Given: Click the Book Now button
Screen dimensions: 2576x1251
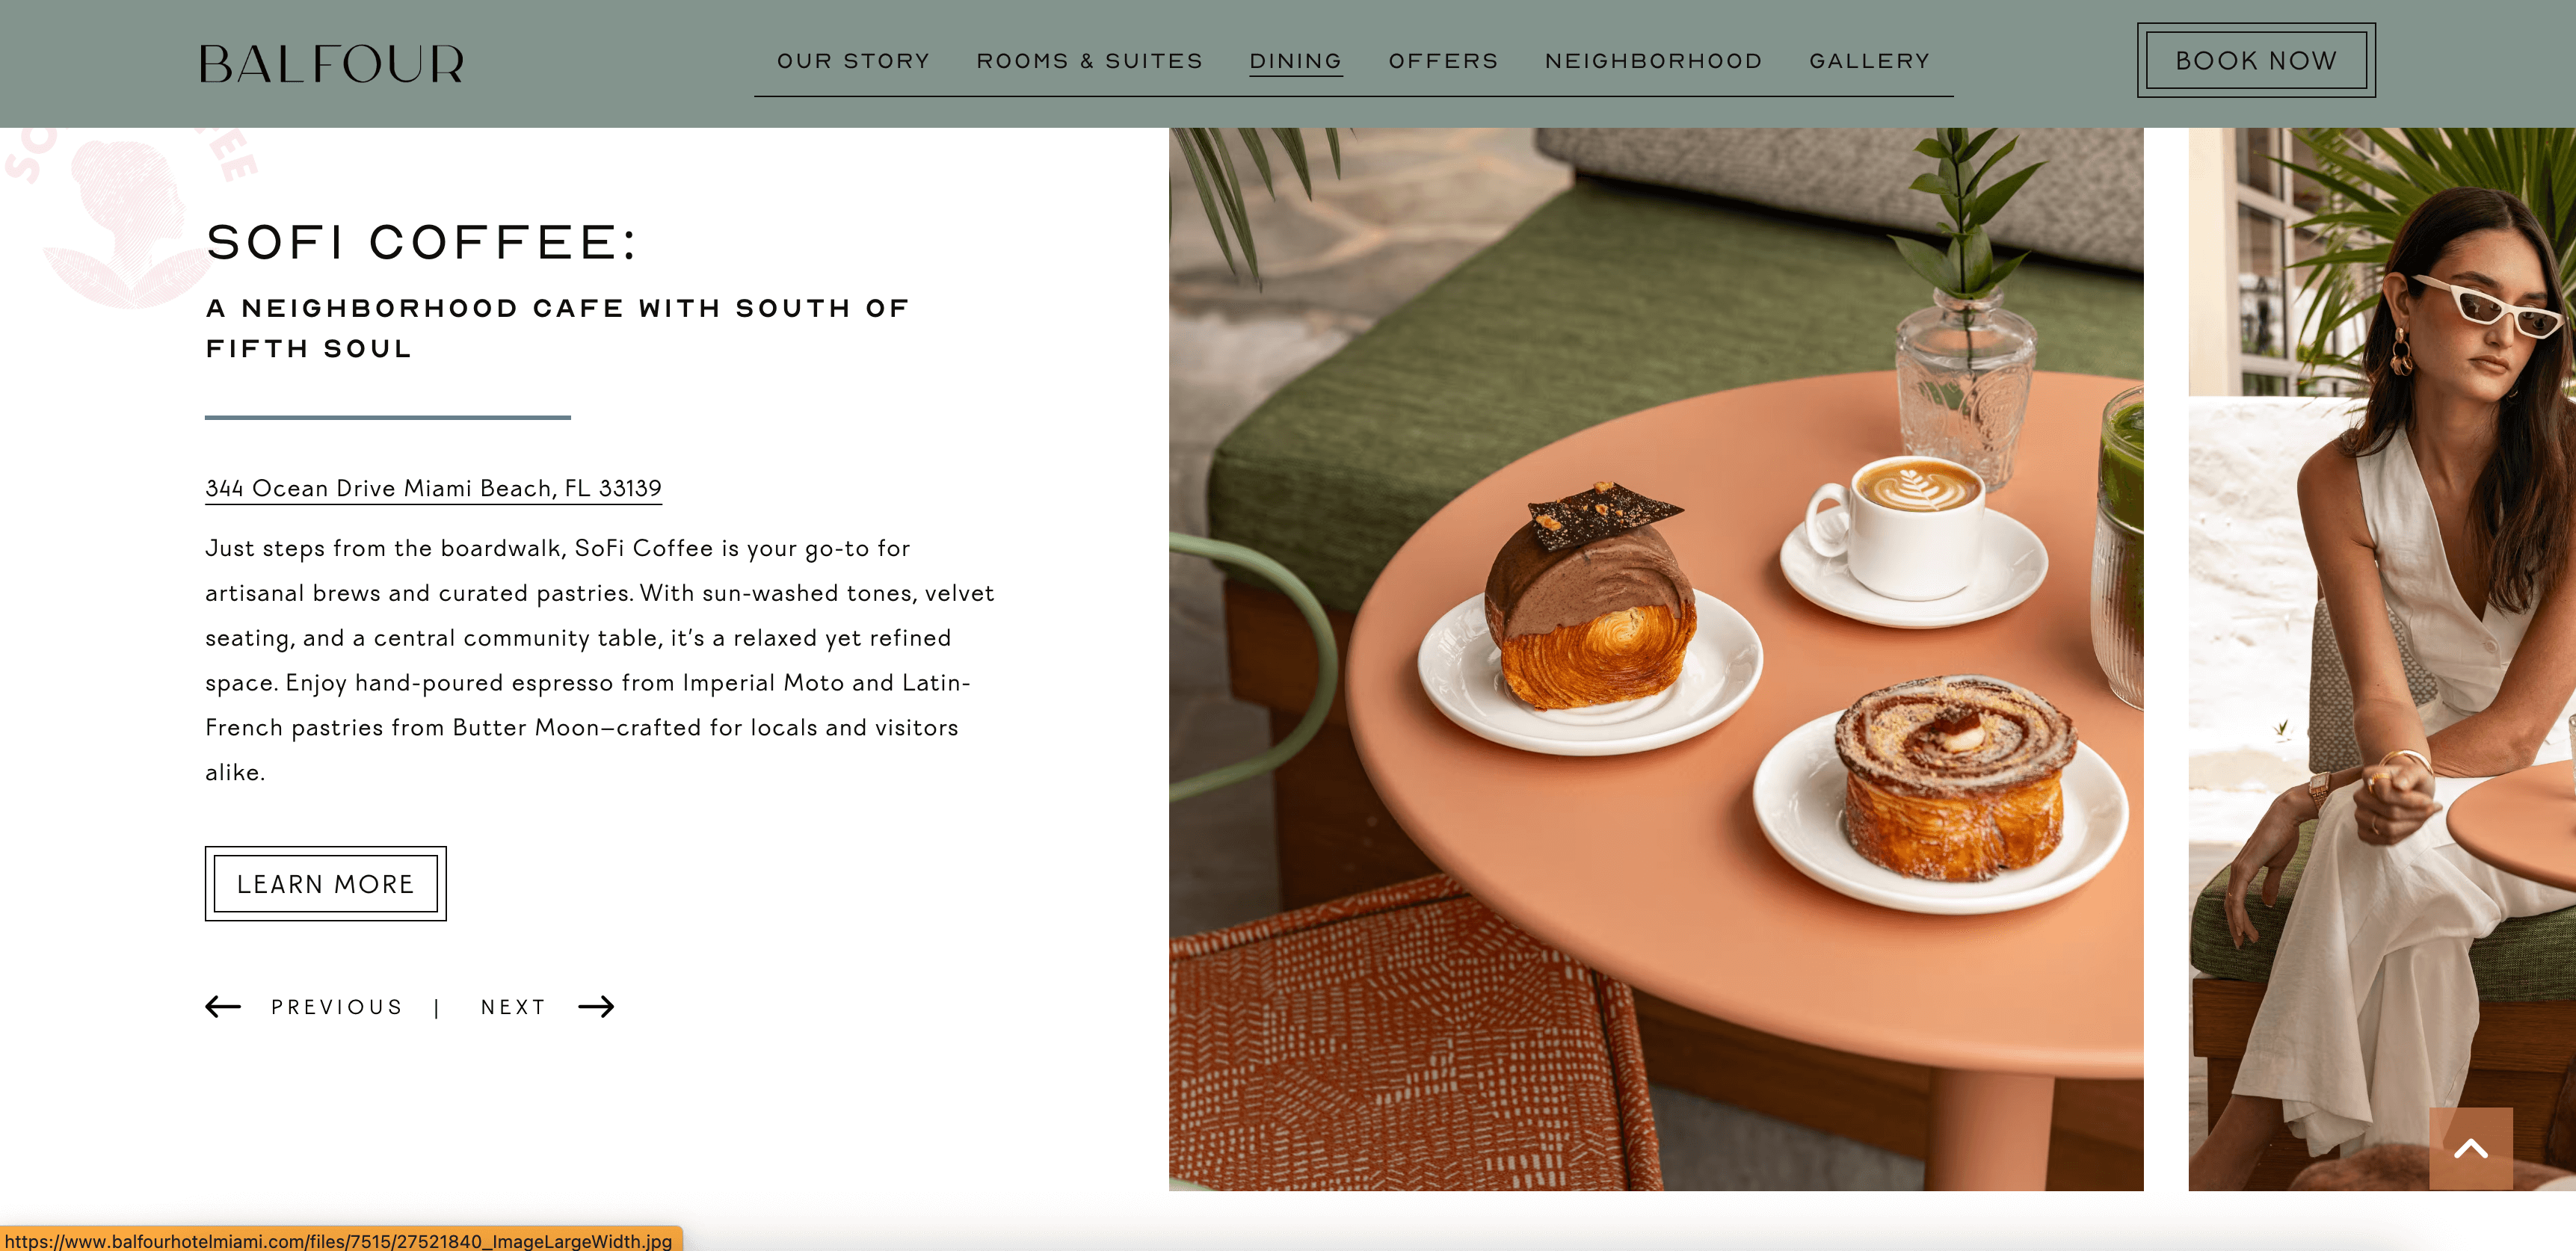Looking at the screenshot, I should click(2256, 60).
